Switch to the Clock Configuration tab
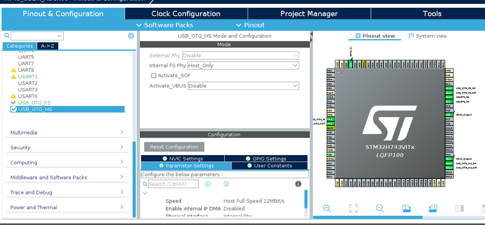The height and width of the screenshot is (225, 485). pyautogui.click(x=186, y=14)
